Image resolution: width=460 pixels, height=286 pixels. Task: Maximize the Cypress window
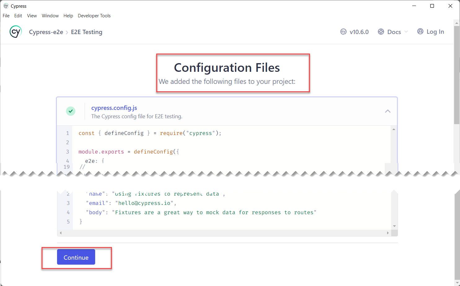tap(432, 6)
